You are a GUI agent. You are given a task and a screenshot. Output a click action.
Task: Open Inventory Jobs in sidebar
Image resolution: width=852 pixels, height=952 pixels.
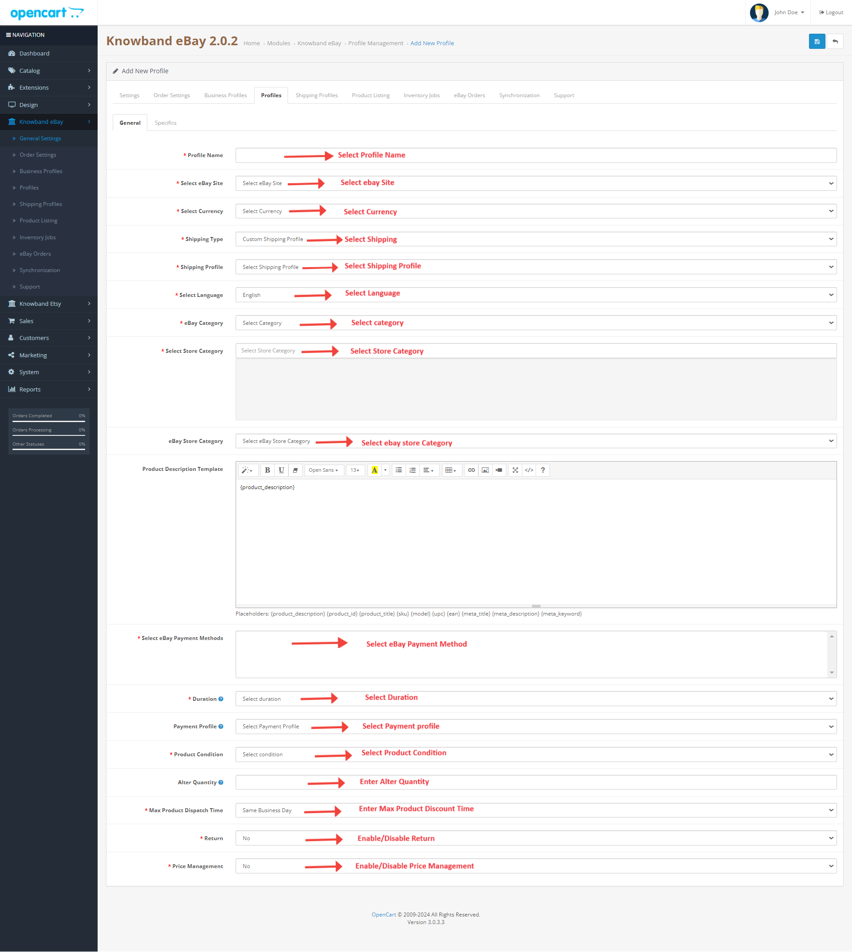click(37, 237)
